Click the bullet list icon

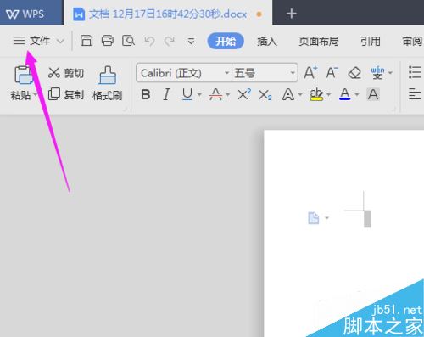click(415, 72)
